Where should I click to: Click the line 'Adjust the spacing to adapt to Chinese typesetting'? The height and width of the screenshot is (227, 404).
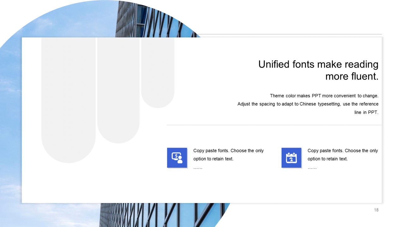pos(289,104)
